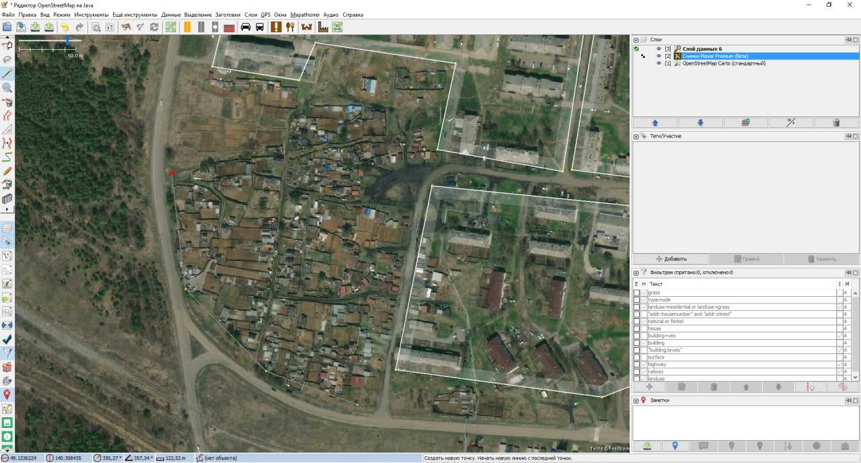Image resolution: width=861 pixels, height=463 pixels.
Task: Click the castle preset icon
Action: pos(307,27)
